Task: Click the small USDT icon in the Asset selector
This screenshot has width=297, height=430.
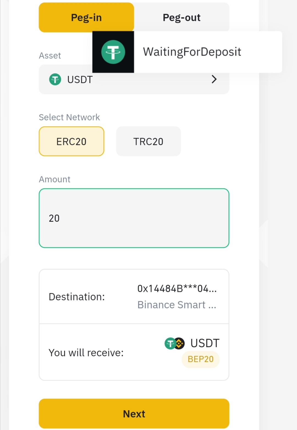Action: click(x=55, y=80)
